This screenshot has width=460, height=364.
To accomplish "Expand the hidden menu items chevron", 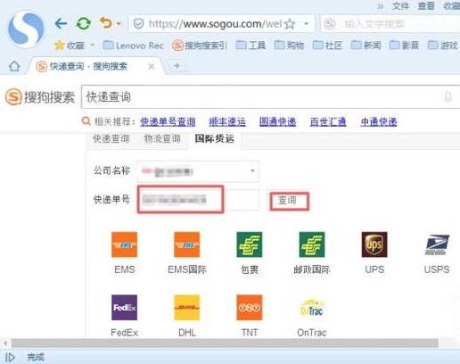I will (x=380, y=6).
